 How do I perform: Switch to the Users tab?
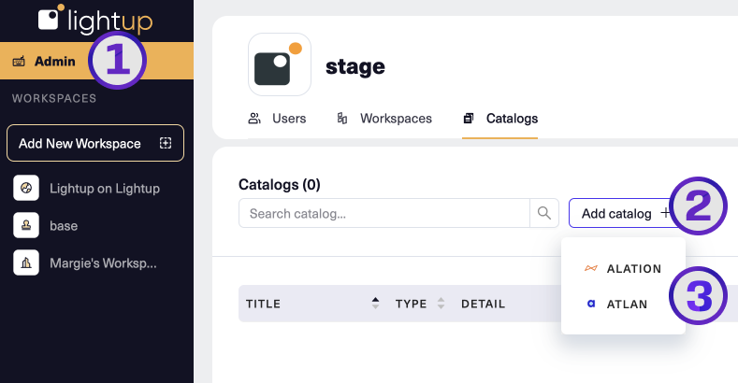[277, 119]
